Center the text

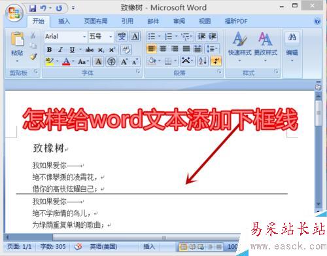163,48
